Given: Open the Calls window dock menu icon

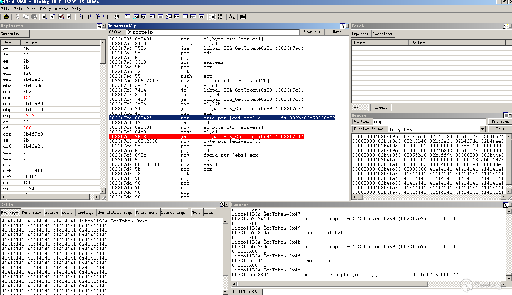Looking at the screenshot, I should tap(222, 205).
